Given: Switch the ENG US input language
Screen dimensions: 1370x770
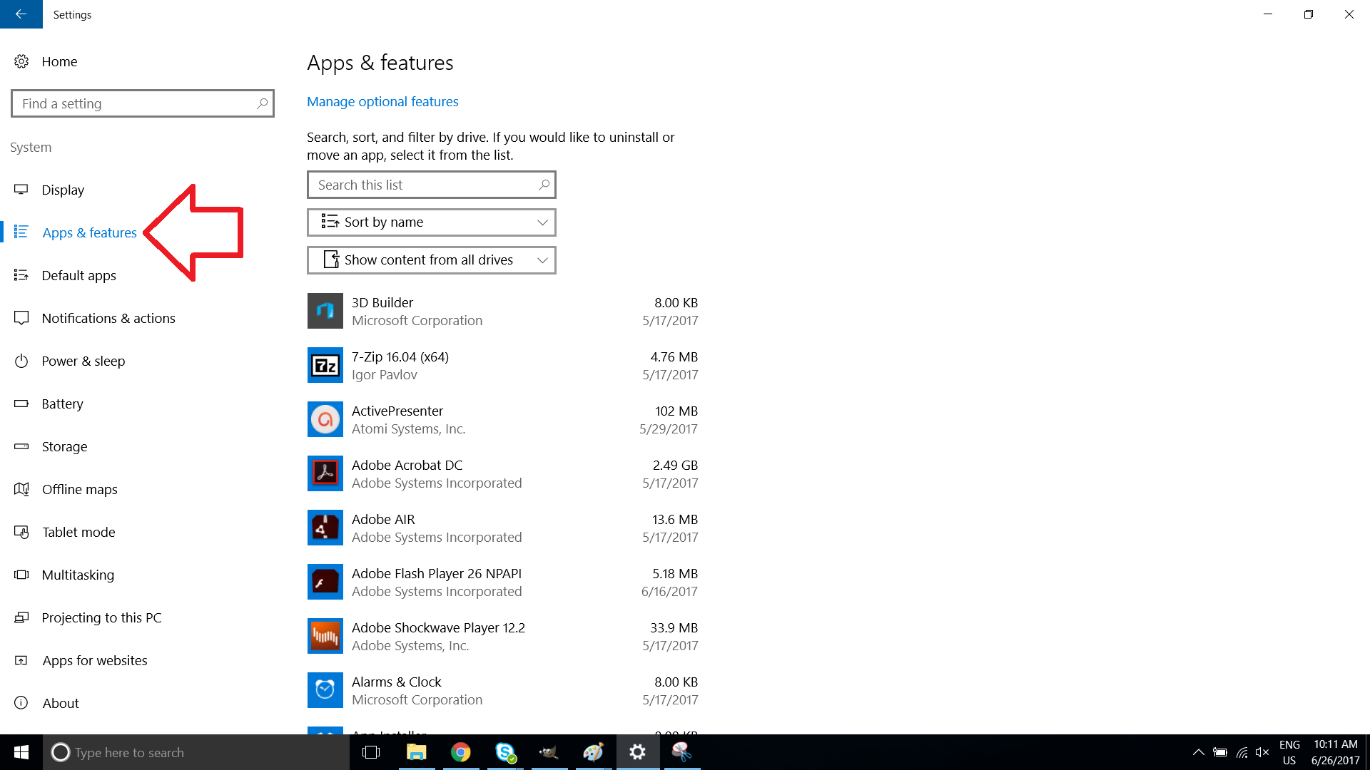Looking at the screenshot, I should coord(1289,752).
